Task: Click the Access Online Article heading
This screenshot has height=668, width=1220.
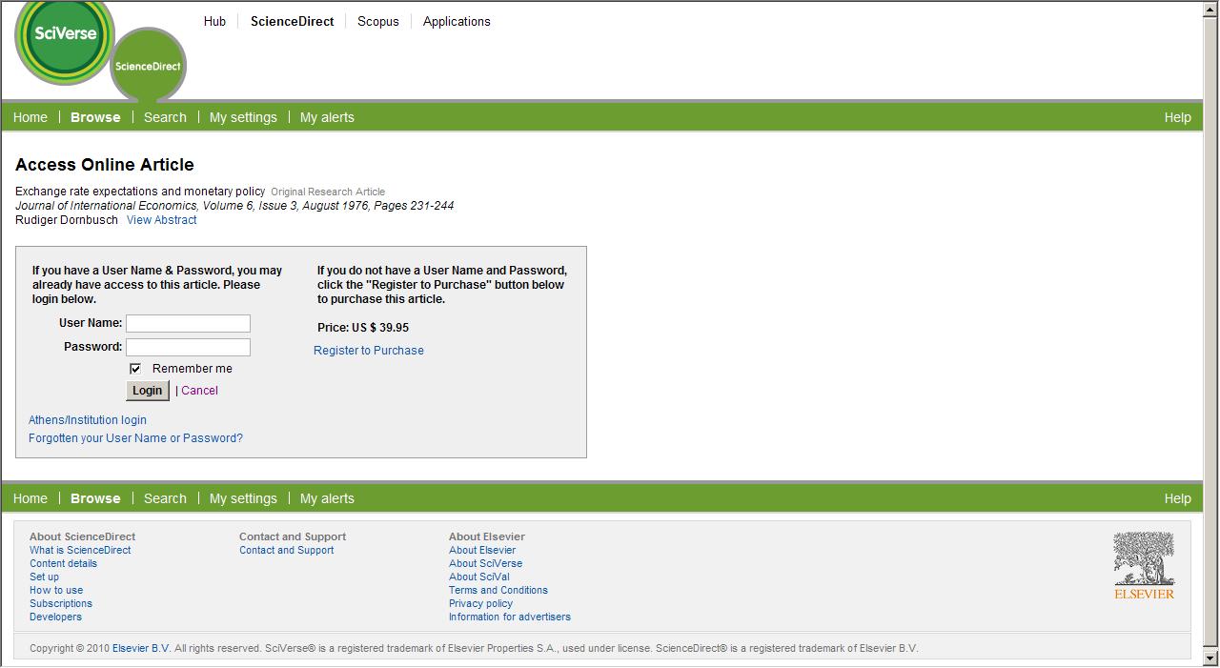Action: coord(105,165)
